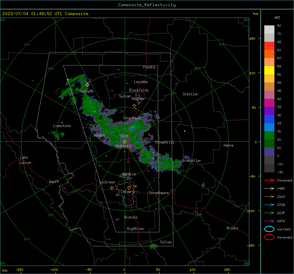Click the Composite_Reflectivity title
The image size is (294, 274).
tap(147, 5)
